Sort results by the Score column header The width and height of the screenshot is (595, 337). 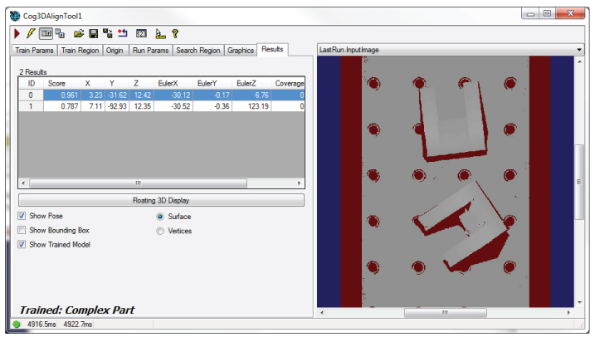tap(57, 83)
